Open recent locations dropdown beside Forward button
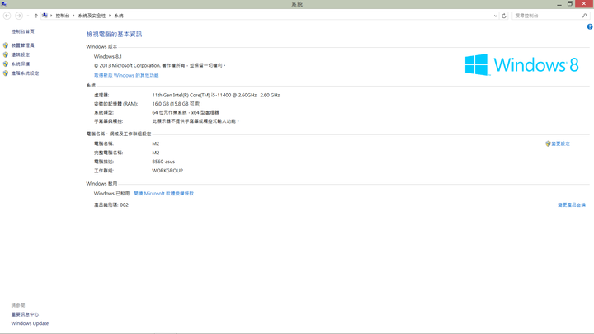Image resolution: width=594 pixels, height=334 pixels. click(x=28, y=16)
